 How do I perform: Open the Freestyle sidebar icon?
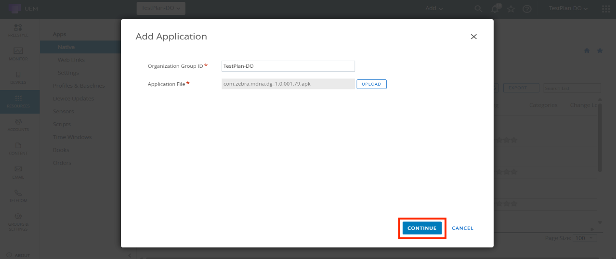tap(18, 30)
